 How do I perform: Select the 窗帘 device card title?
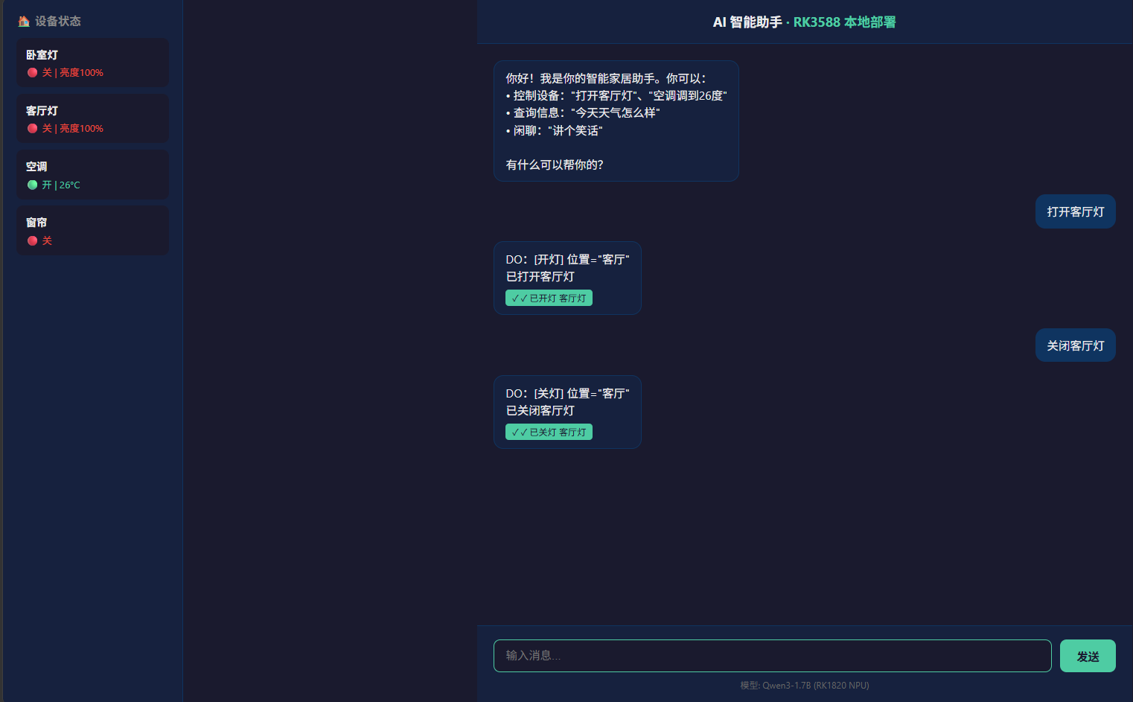(x=36, y=223)
